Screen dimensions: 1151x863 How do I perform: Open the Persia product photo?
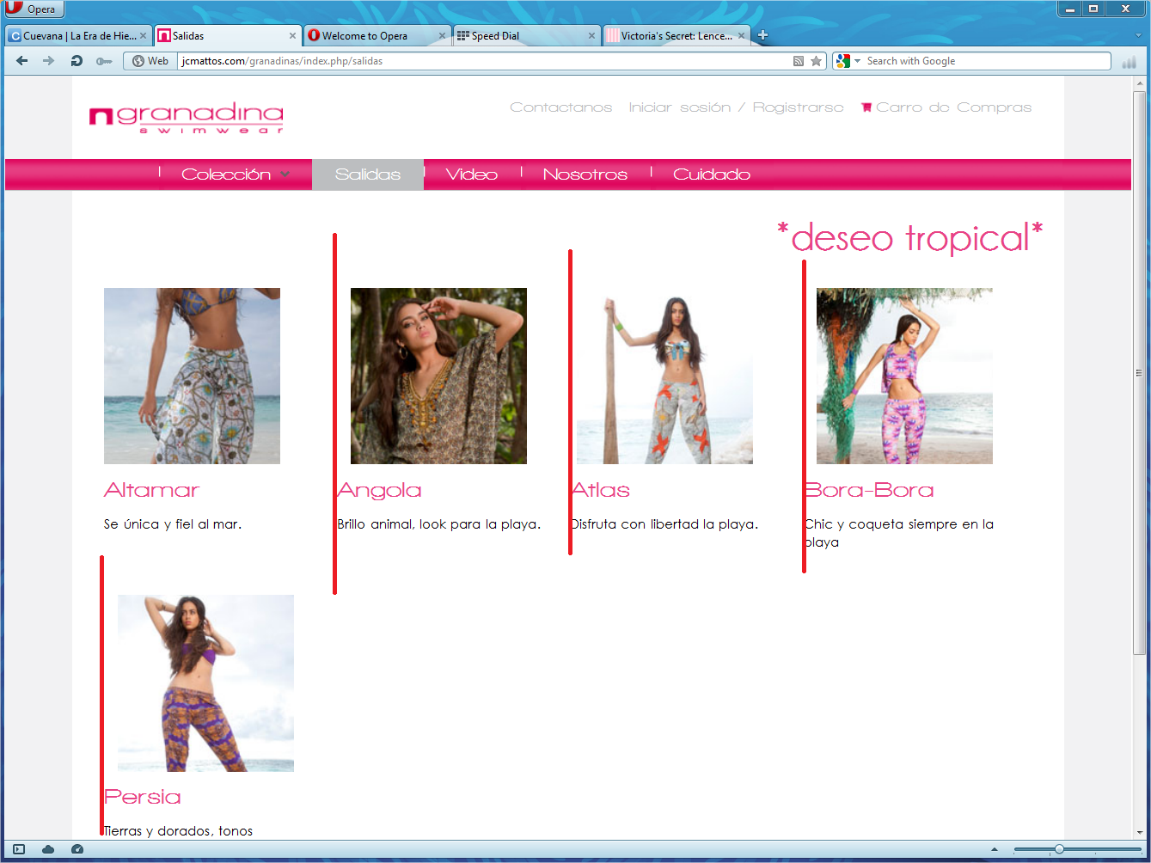click(205, 683)
